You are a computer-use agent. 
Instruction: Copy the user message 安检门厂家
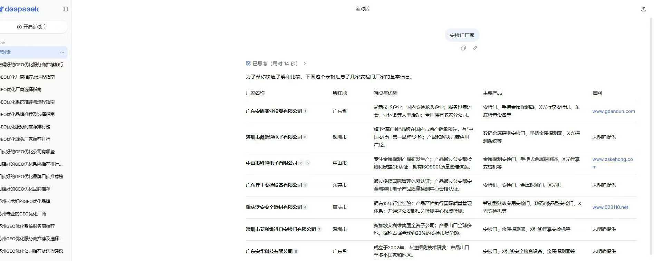463,48
